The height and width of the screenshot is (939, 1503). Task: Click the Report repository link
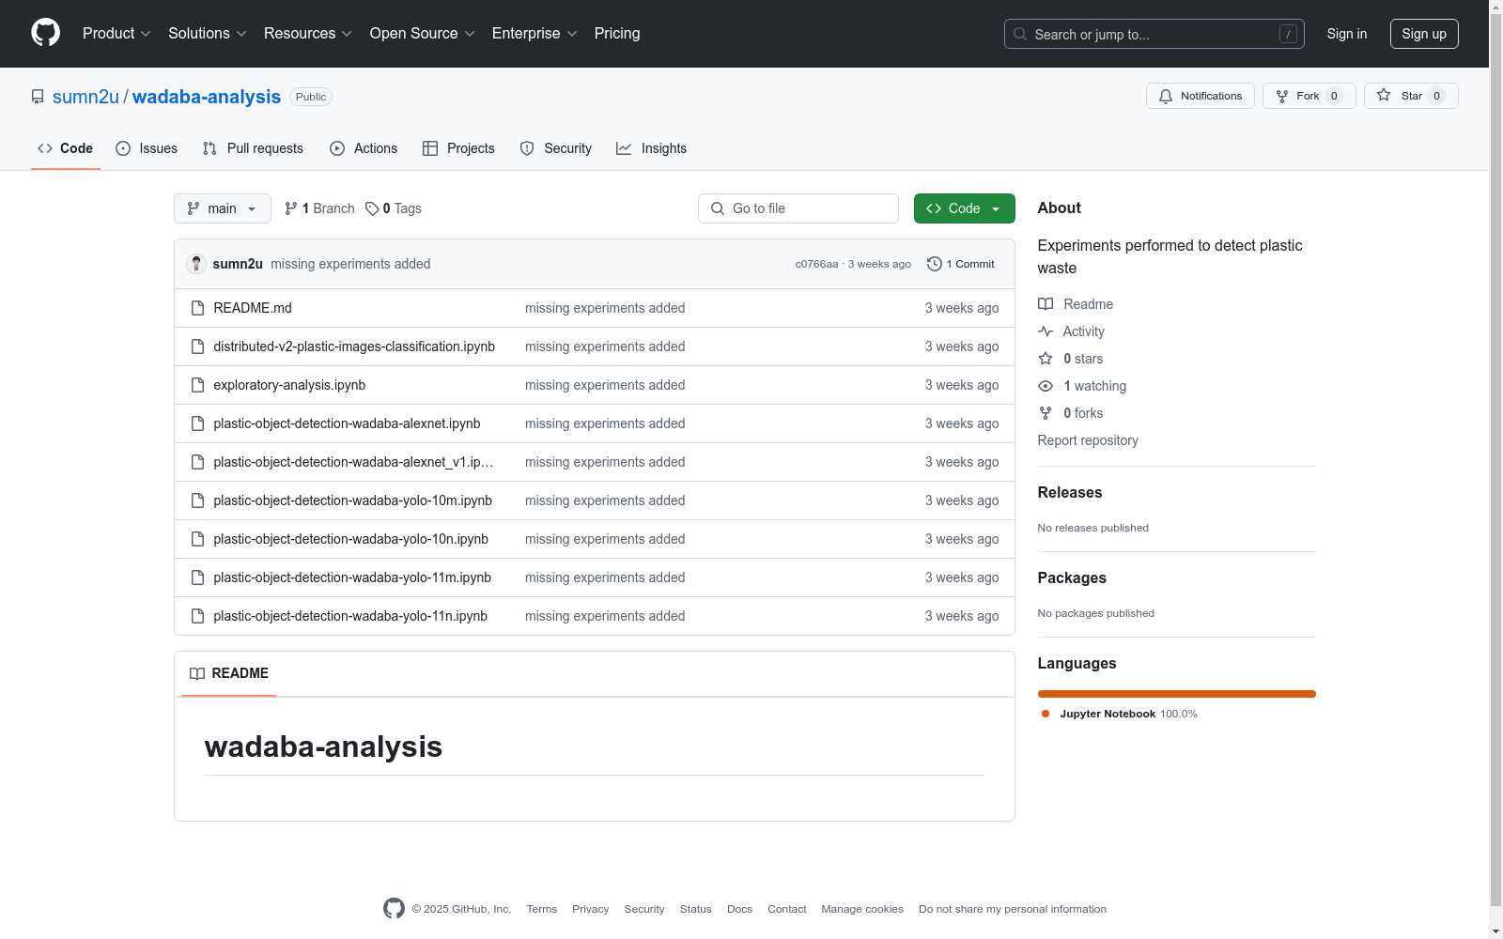(1088, 440)
